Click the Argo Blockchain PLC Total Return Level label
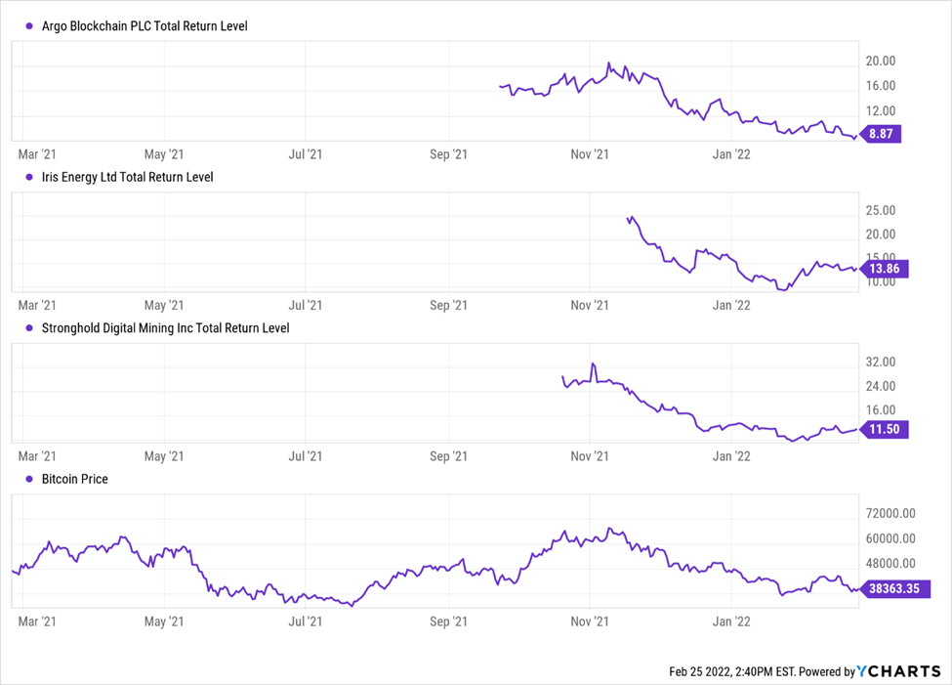 click(x=145, y=26)
